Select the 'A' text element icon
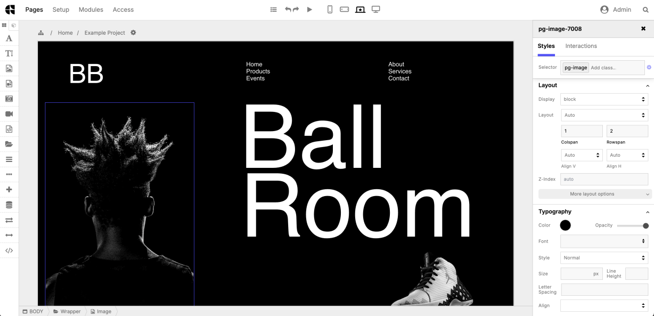This screenshot has height=316, width=654. point(9,38)
